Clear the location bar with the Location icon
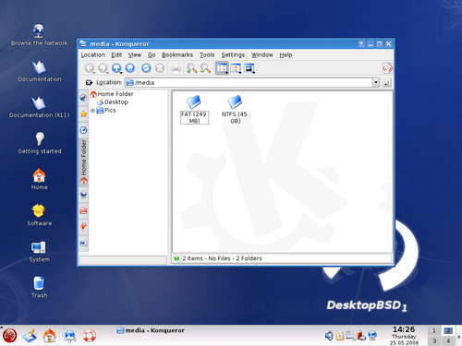This screenshot has width=462, height=346. [x=89, y=82]
